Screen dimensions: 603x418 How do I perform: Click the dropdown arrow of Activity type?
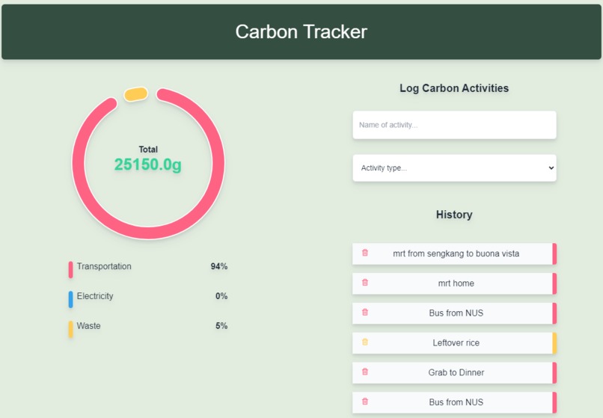[551, 168]
